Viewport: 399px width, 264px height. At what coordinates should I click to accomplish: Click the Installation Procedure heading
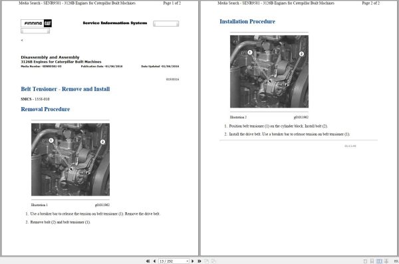click(247, 21)
